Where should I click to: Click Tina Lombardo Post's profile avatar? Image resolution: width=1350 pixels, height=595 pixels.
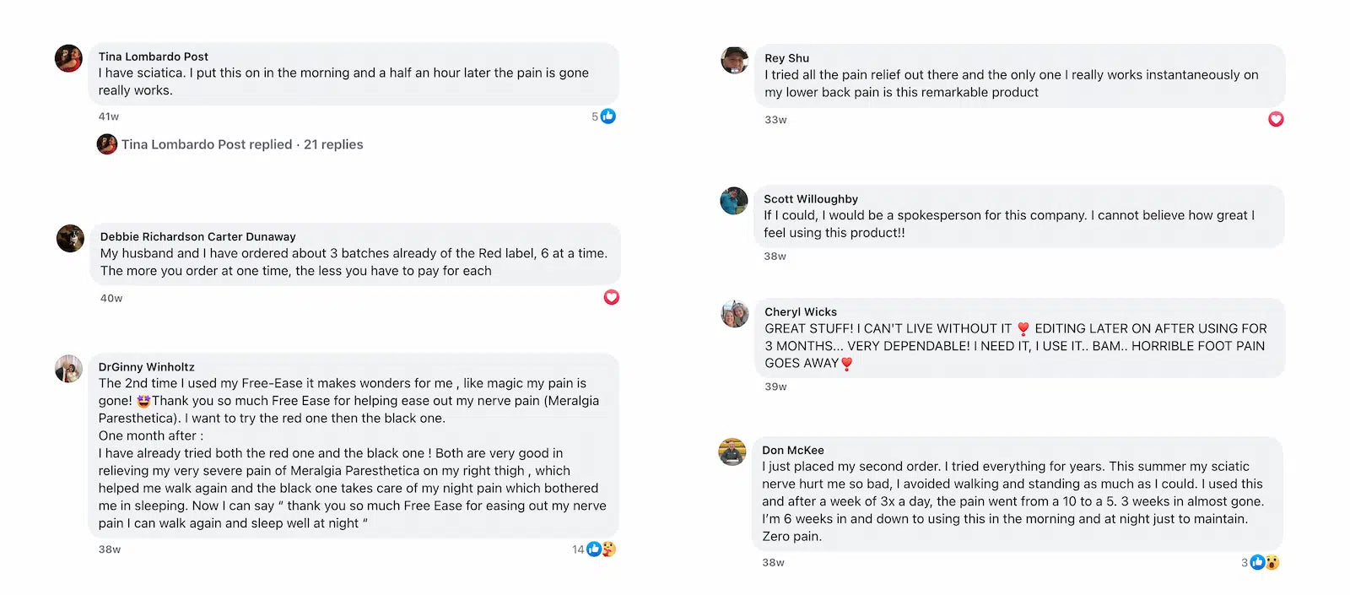(69, 59)
